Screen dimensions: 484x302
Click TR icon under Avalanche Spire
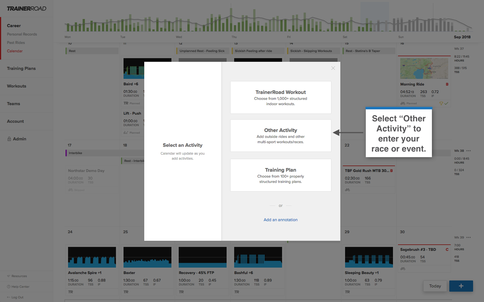point(71,292)
